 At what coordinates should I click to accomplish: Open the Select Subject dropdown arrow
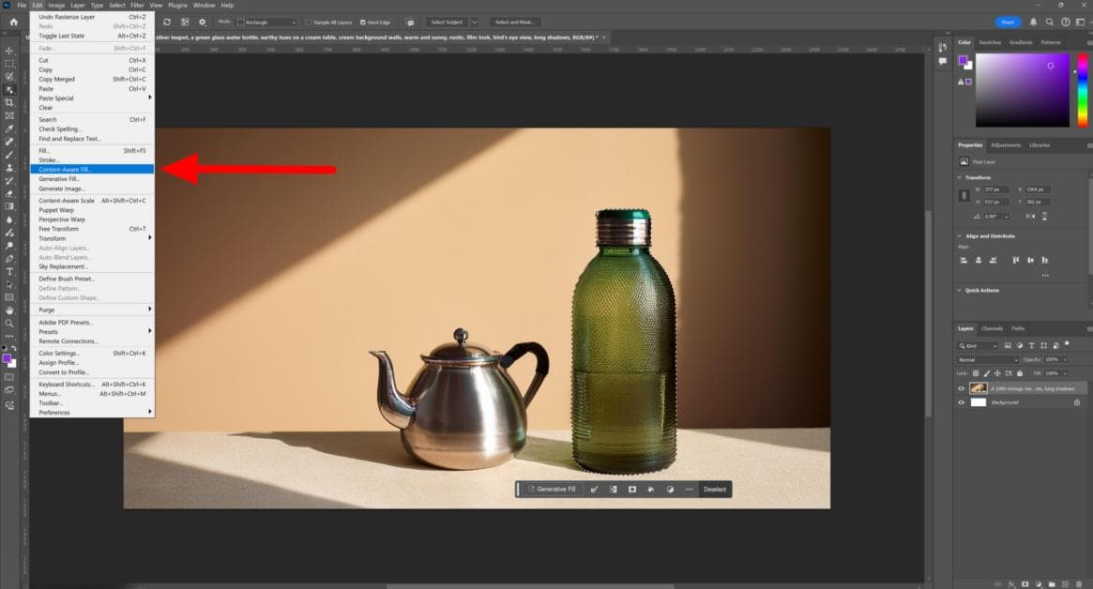(475, 23)
